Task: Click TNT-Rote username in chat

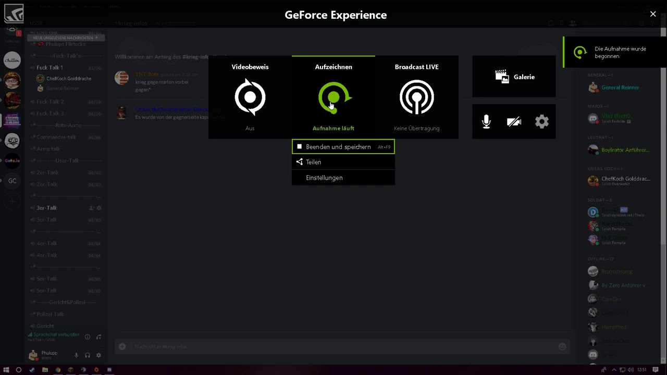Action: [x=147, y=74]
